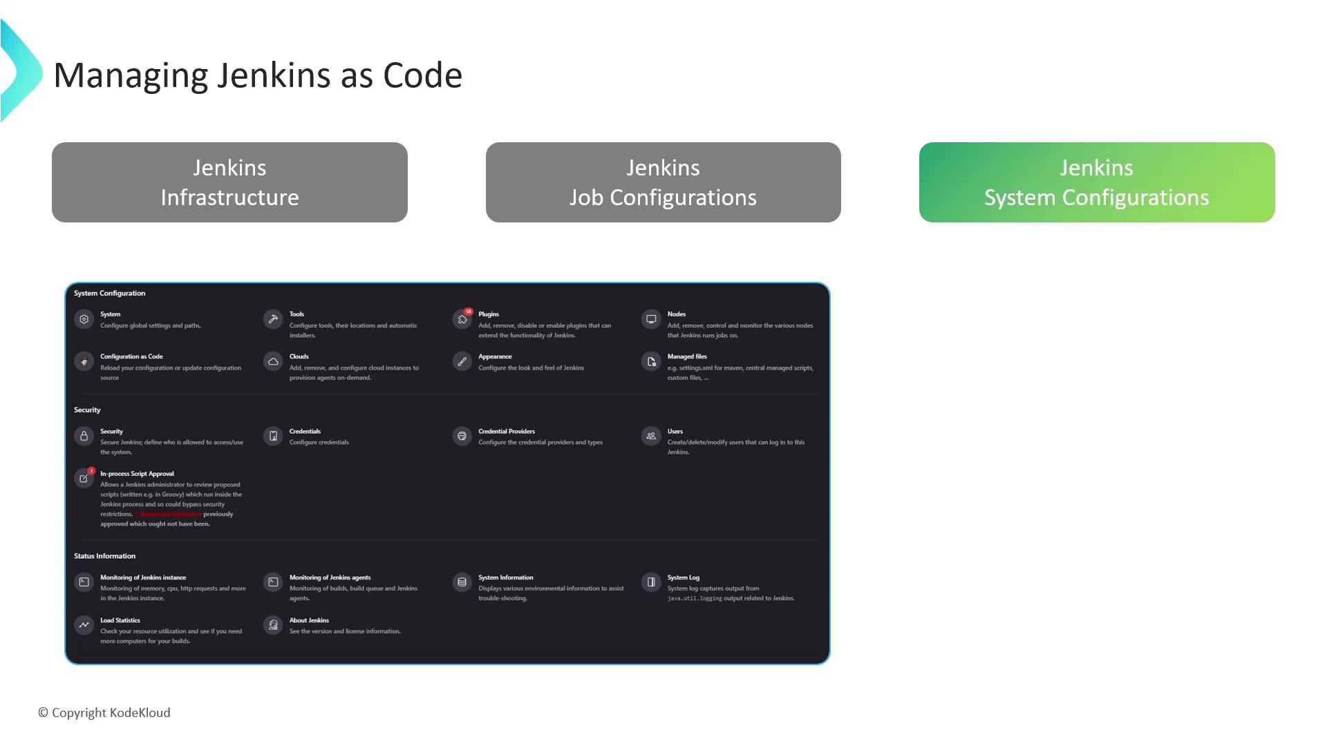1327x746 pixels.
Task: Click the System gear icon
Action: pos(84,319)
